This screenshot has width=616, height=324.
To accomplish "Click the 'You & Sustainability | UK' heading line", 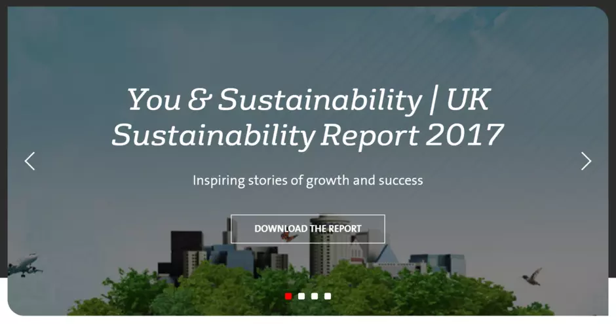I will [308, 100].
